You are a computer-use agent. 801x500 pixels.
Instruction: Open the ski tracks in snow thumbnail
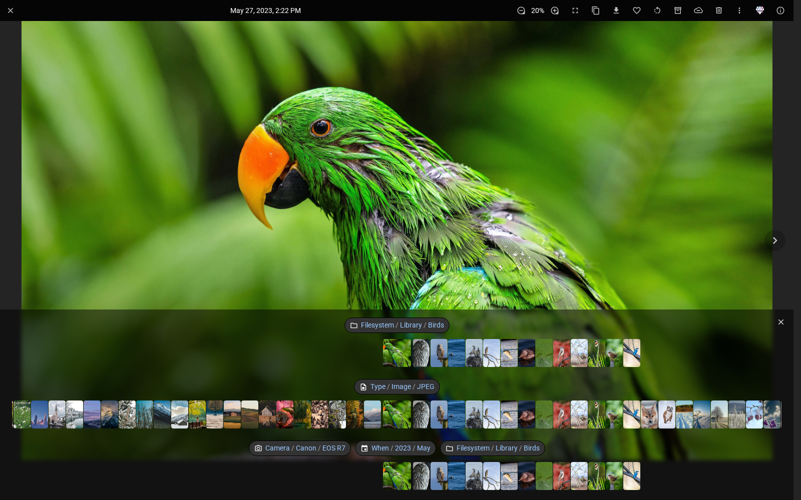[x=684, y=414]
